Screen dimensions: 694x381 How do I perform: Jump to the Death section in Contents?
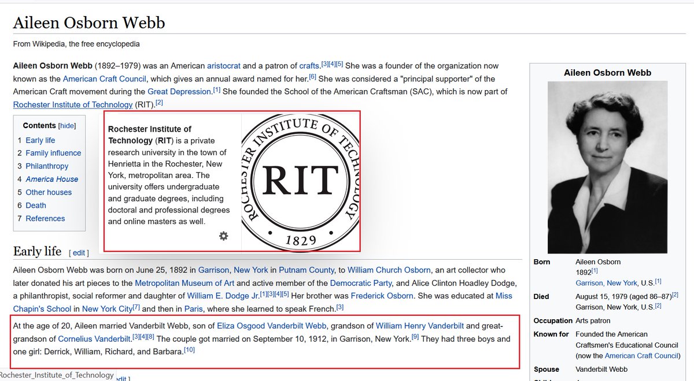pyautogui.click(x=36, y=206)
